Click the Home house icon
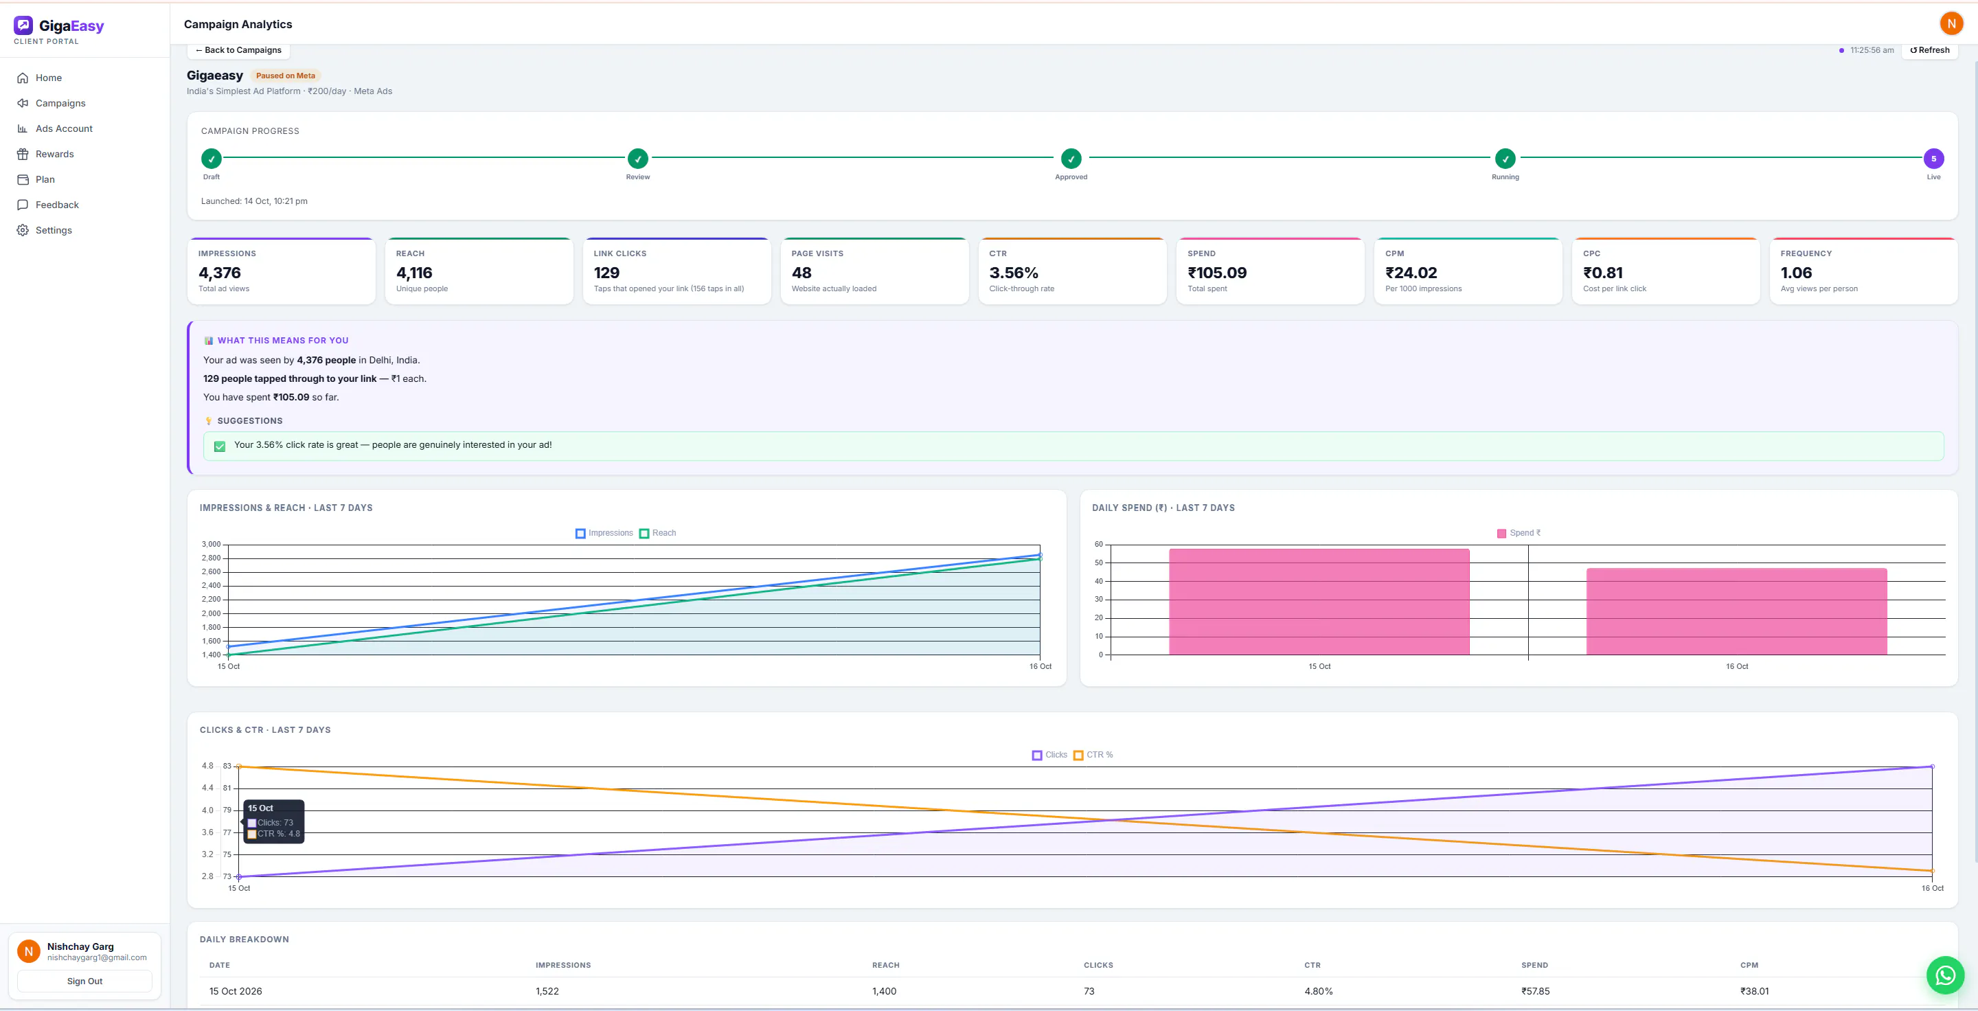Image resolution: width=1978 pixels, height=1011 pixels. click(23, 78)
